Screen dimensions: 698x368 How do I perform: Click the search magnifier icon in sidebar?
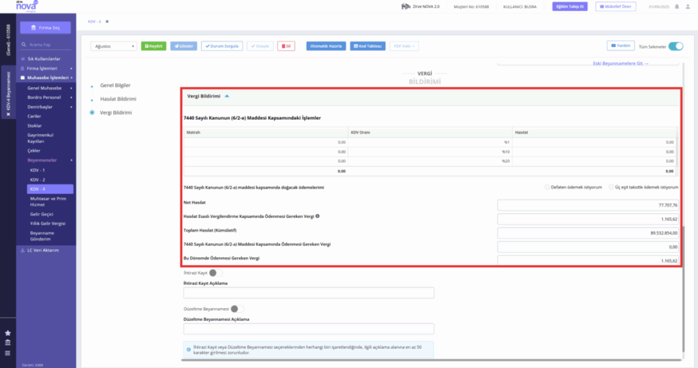tap(24, 44)
